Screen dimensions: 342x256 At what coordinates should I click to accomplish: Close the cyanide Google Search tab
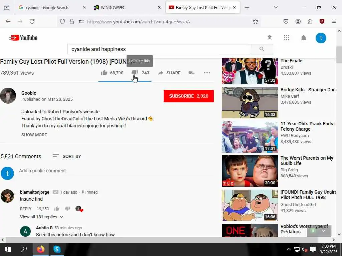84,7
